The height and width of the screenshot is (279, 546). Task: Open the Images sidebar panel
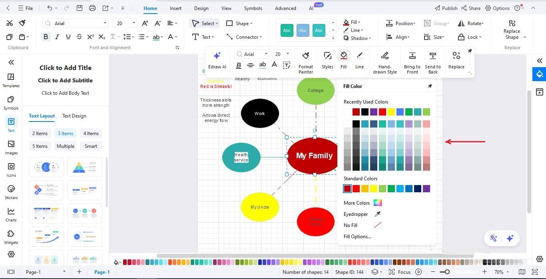(11, 147)
